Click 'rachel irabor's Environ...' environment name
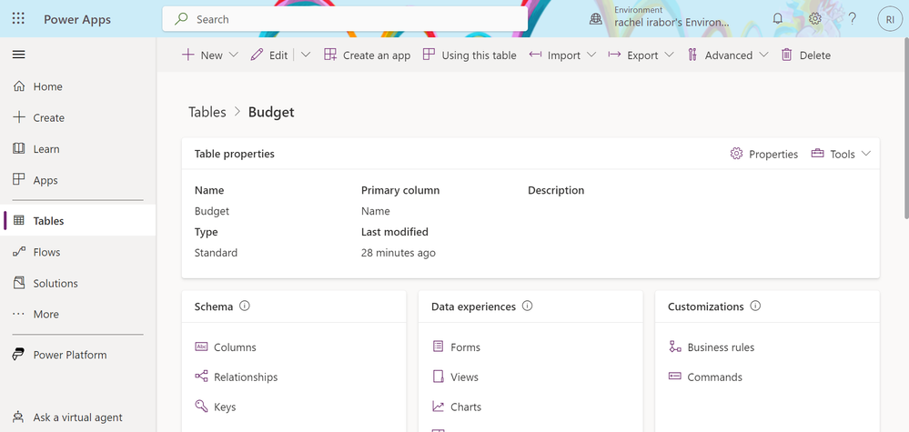 672,23
